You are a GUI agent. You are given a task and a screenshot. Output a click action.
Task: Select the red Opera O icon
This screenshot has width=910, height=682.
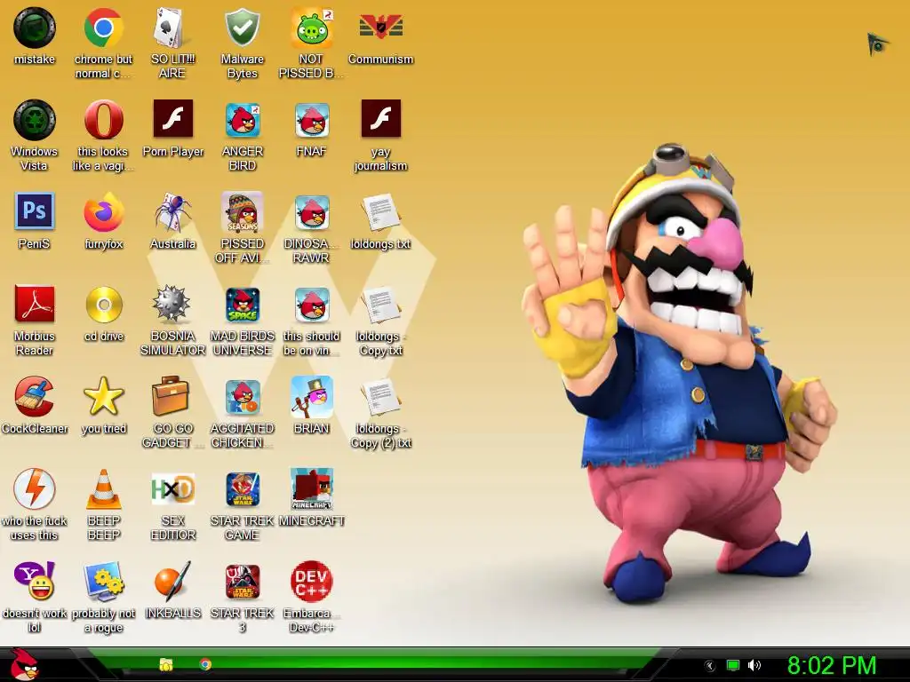103,120
